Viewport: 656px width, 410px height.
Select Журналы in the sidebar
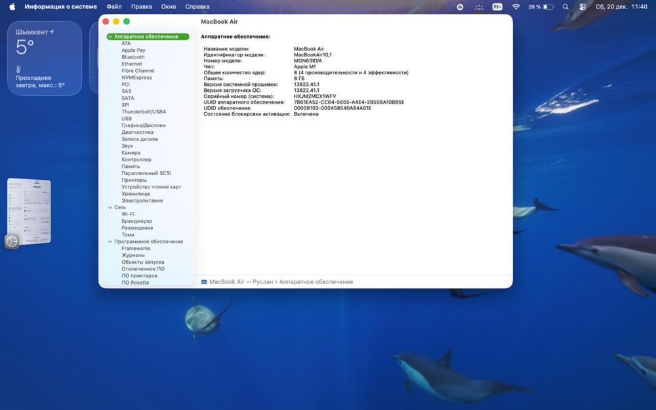pos(133,255)
